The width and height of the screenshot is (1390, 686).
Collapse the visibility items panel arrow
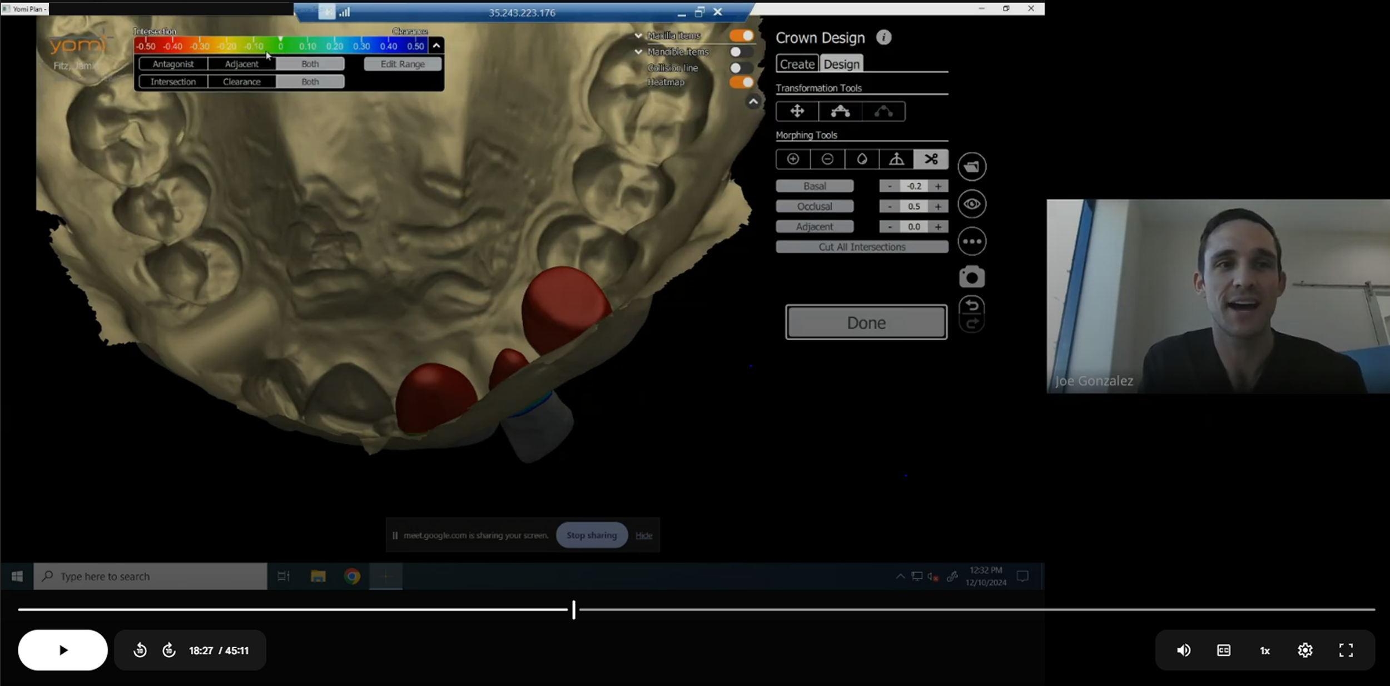pyautogui.click(x=753, y=102)
